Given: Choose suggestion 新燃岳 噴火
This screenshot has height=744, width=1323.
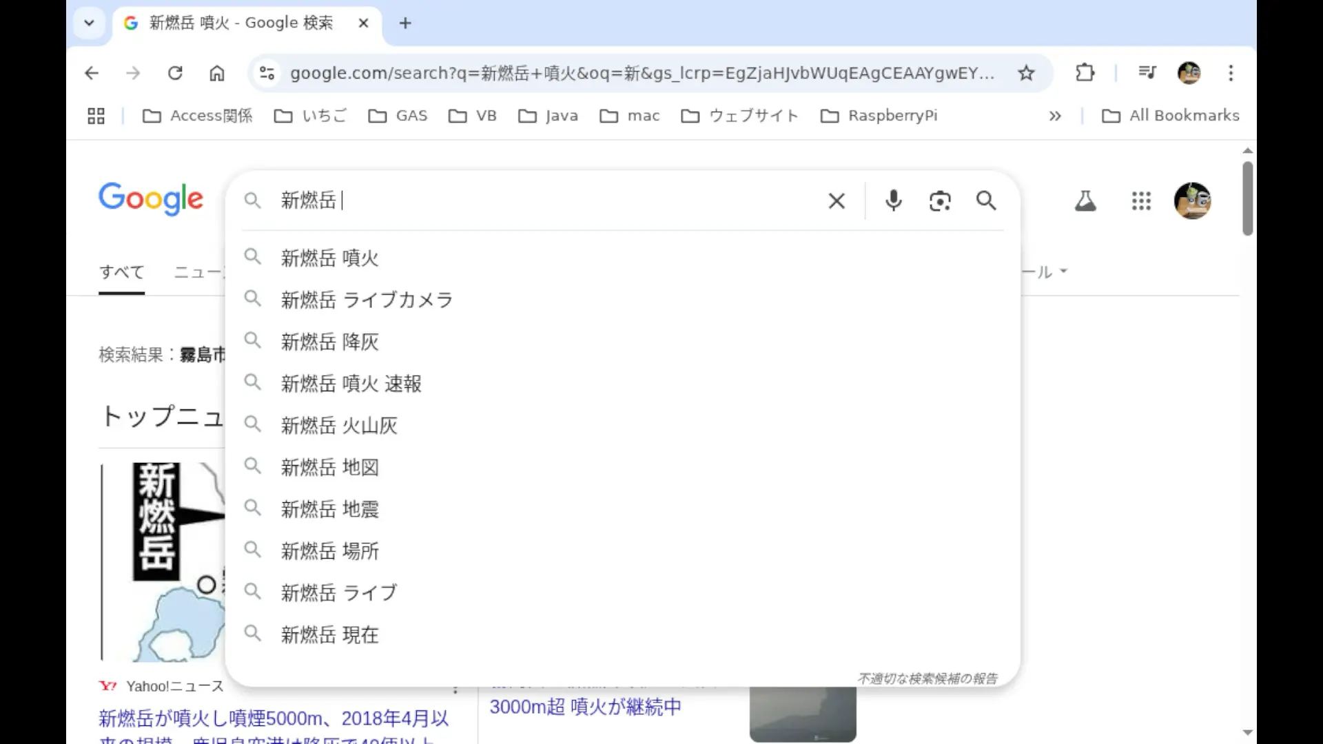Looking at the screenshot, I should pos(622,258).
